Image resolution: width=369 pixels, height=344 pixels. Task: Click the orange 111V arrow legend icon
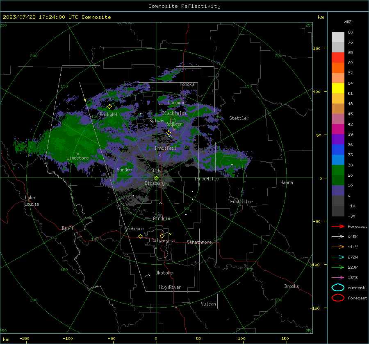tap(338, 247)
